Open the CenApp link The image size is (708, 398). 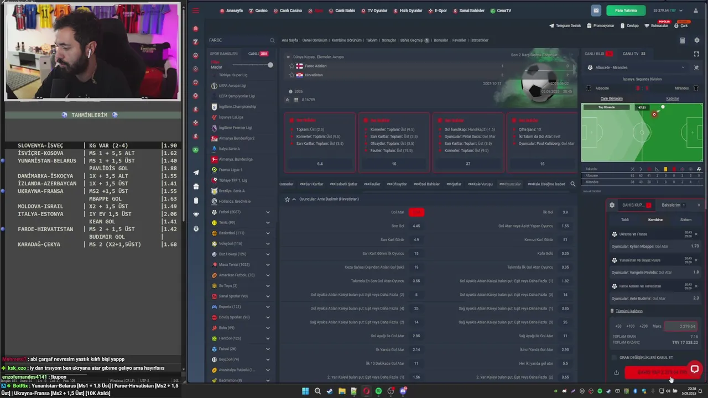coord(629,25)
